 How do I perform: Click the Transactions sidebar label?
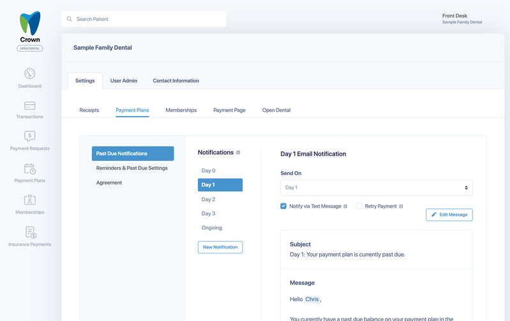click(x=29, y=117)
